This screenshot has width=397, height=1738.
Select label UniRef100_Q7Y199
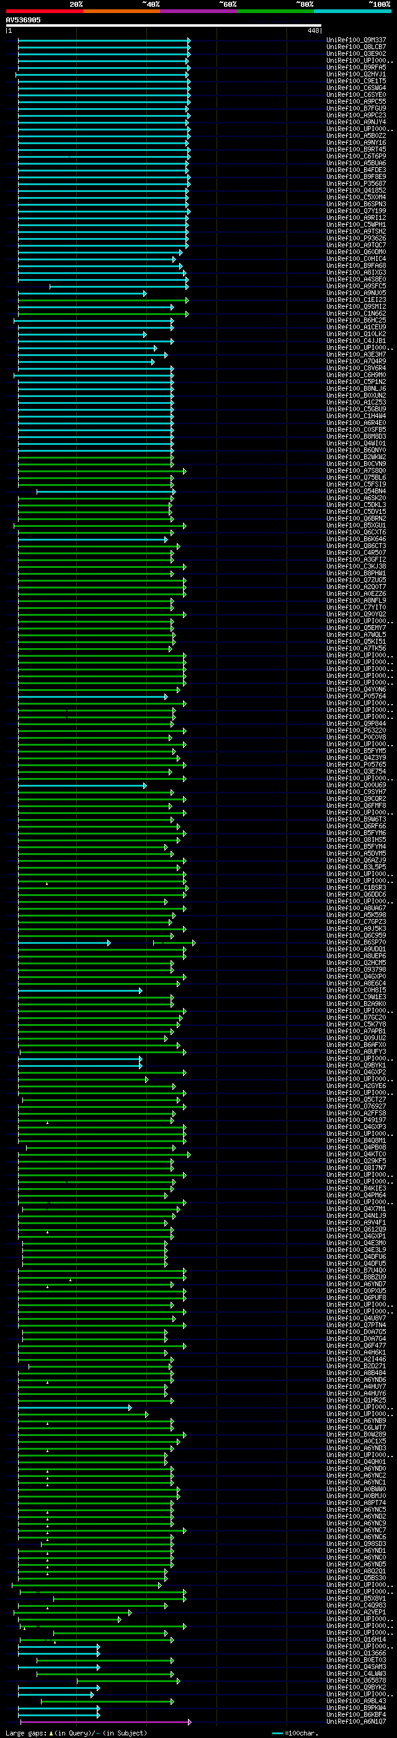(x=357, y=211)
